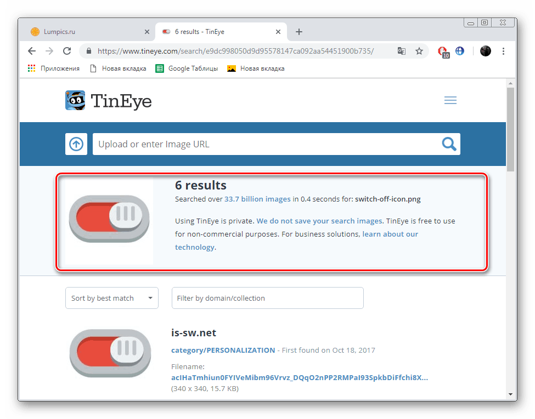Open the TinEye hamburger menu
Screen dimensions: 535x419
click(x=450, y=100)
